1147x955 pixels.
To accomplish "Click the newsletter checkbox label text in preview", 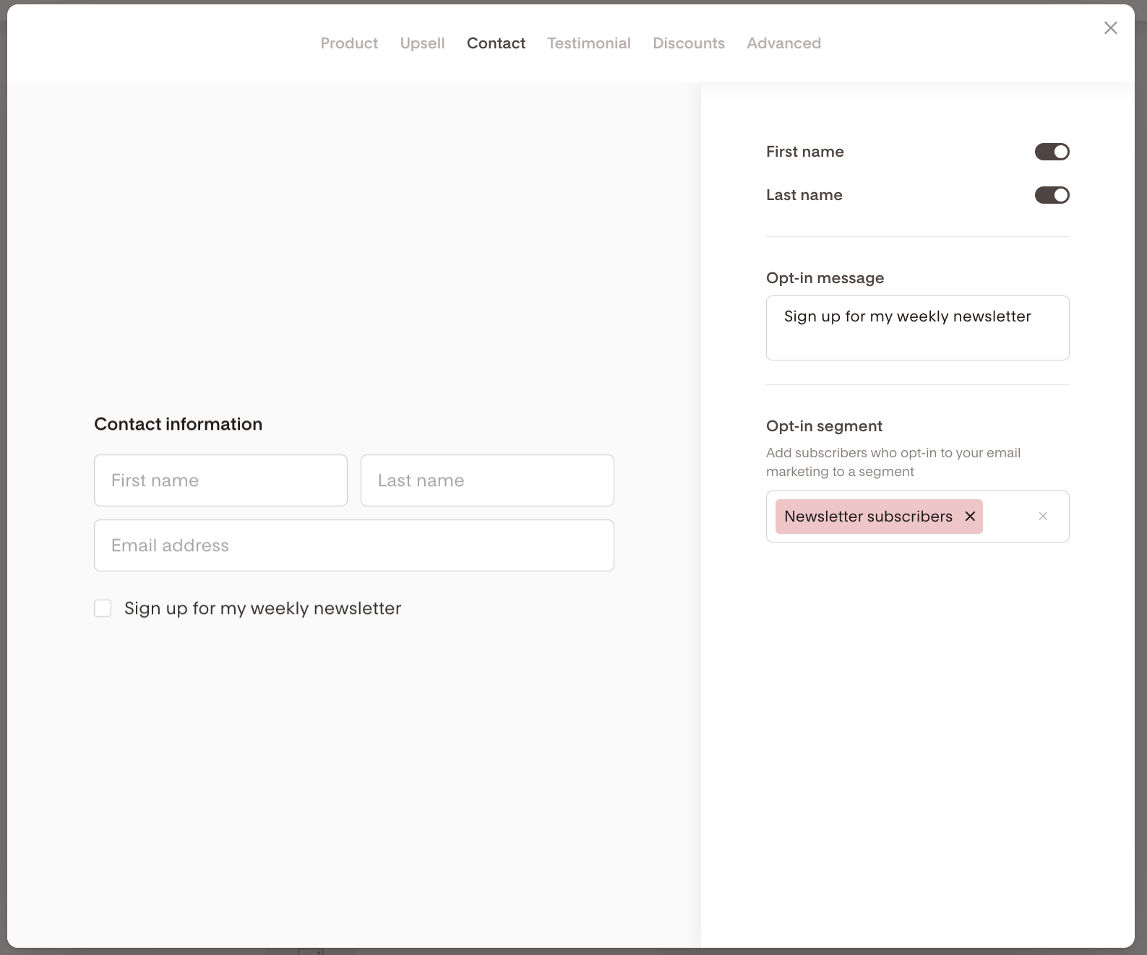I will click(262, 608).
